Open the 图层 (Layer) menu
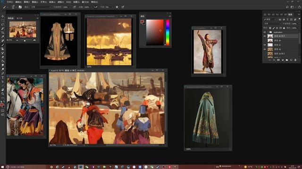 point(35,2)
